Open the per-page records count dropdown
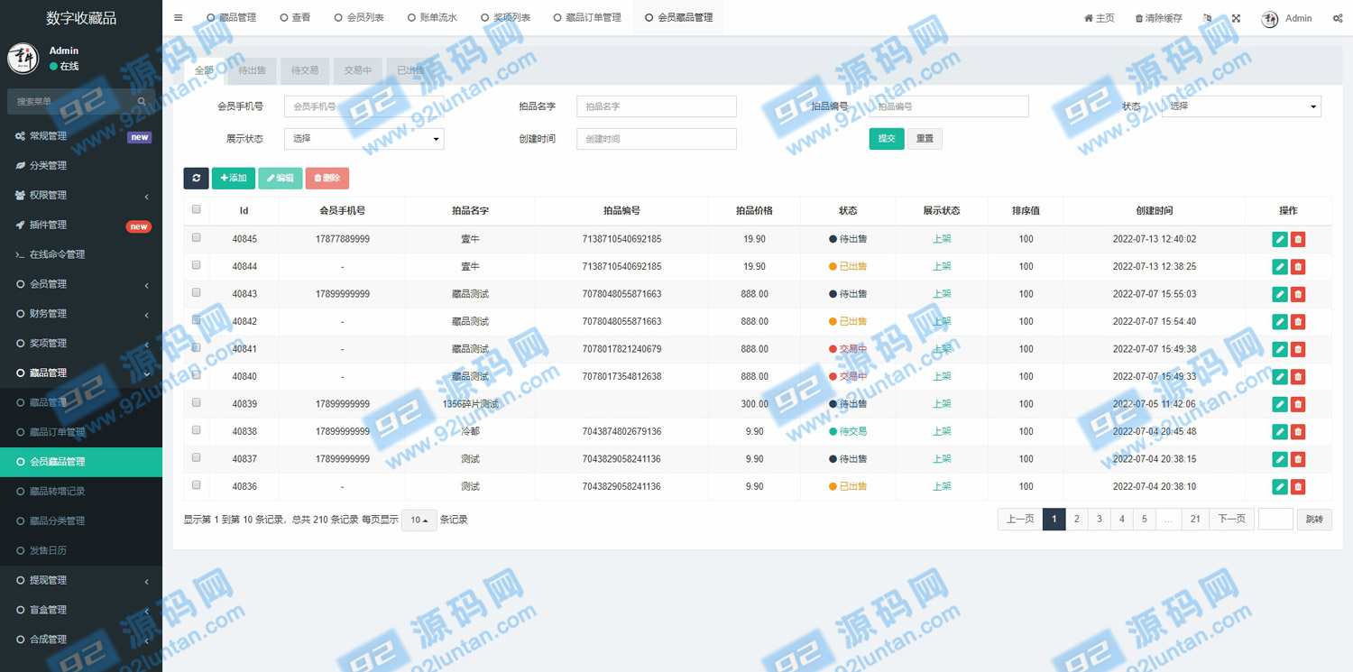 [419, 520]
